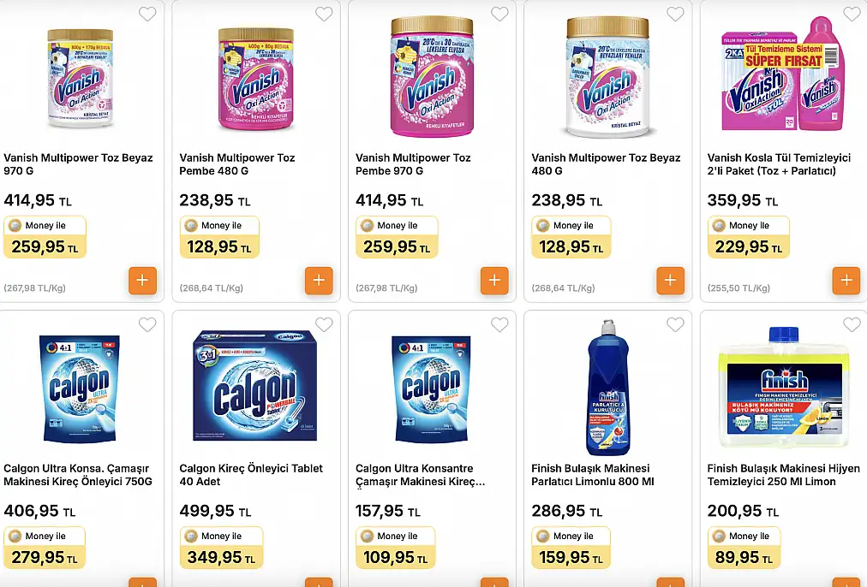The width and height of the screenshot is (867, 587).
Task: View the Calgon Powerball tablet box image
Action: 255,385
